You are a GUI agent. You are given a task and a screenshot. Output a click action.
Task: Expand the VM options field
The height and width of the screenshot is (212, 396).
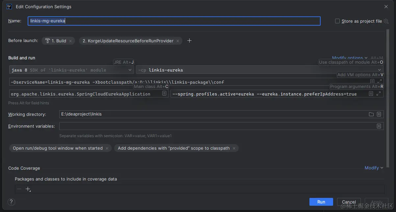pyautogui.click(x=379, y=81)
